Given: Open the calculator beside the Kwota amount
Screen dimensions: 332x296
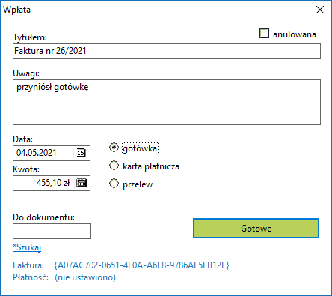Looking at the screenshot, I should click(x=82, y=183).
